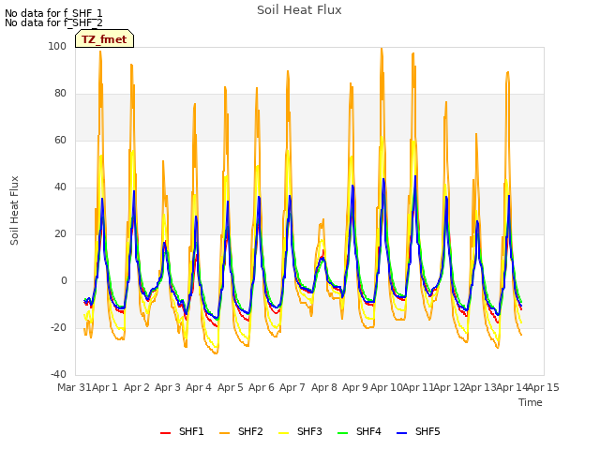Image resolution: width=600 pixels, height=450 pixels.
Task: Click the Mar 31 x-axis tick label
Action: pyautogui.click(x=74, y=387)
